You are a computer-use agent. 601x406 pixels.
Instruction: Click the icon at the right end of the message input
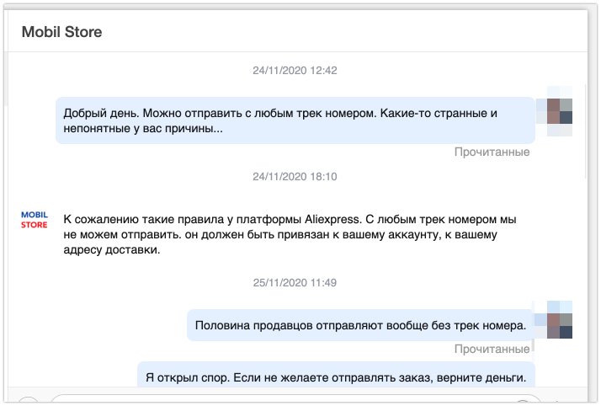pyautogui.click(x=523, y=401)
